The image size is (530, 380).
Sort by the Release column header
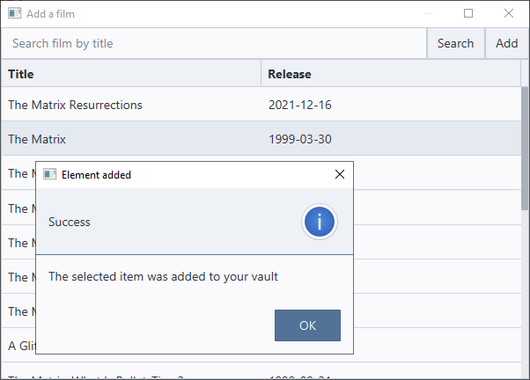click(391, 74)
